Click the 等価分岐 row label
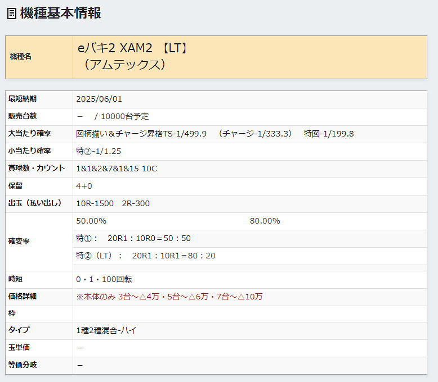 23,365
